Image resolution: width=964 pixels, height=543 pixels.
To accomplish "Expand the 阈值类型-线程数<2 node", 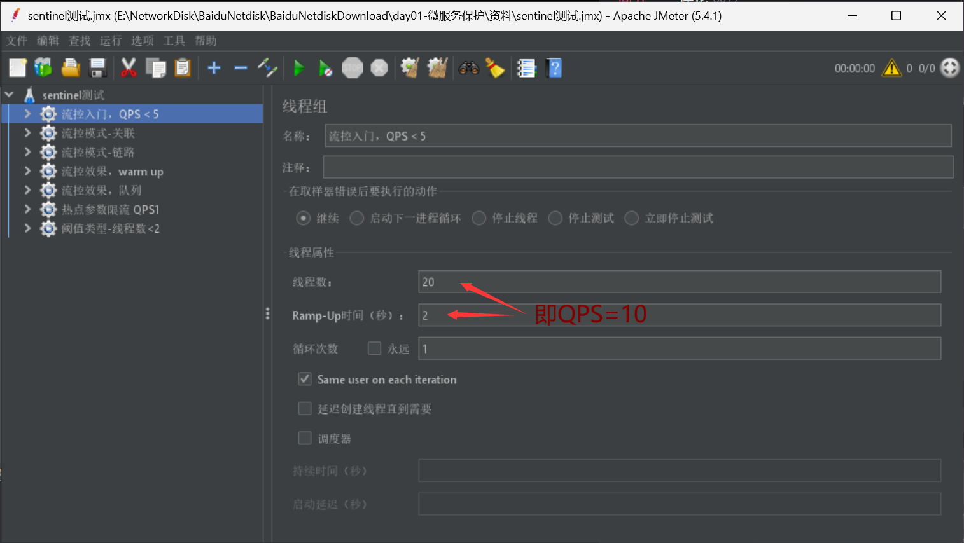I will click(x=27, y=228).
